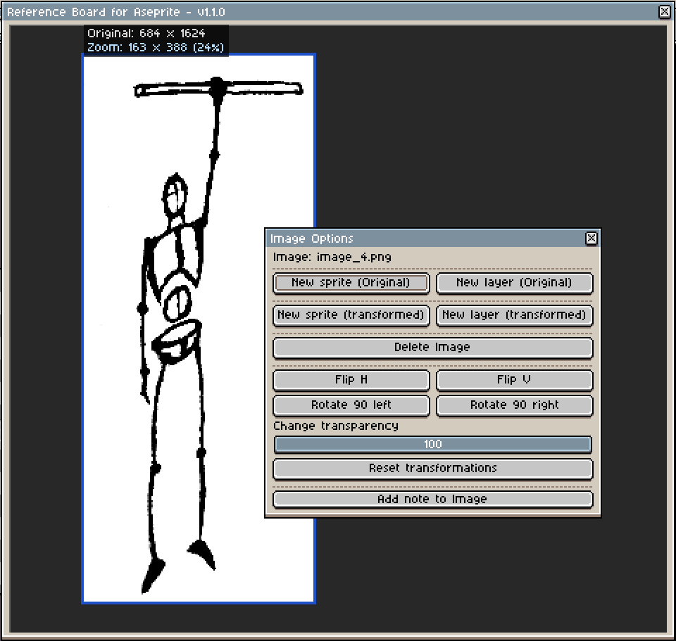Flip the image vertically with Flip V
The width and height of the screenshot is (676, 641).
click(x=514, y=380)
